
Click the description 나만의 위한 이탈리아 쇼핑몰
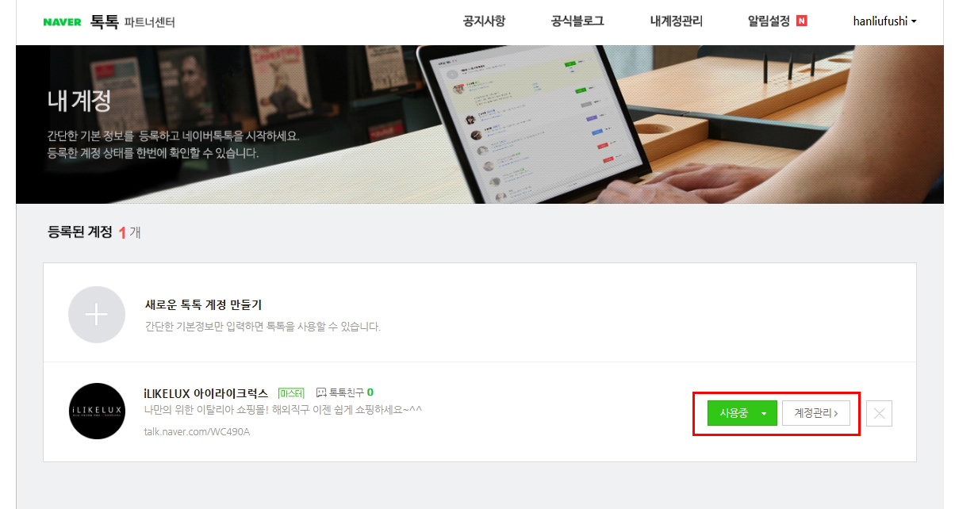tap(283, 410)
